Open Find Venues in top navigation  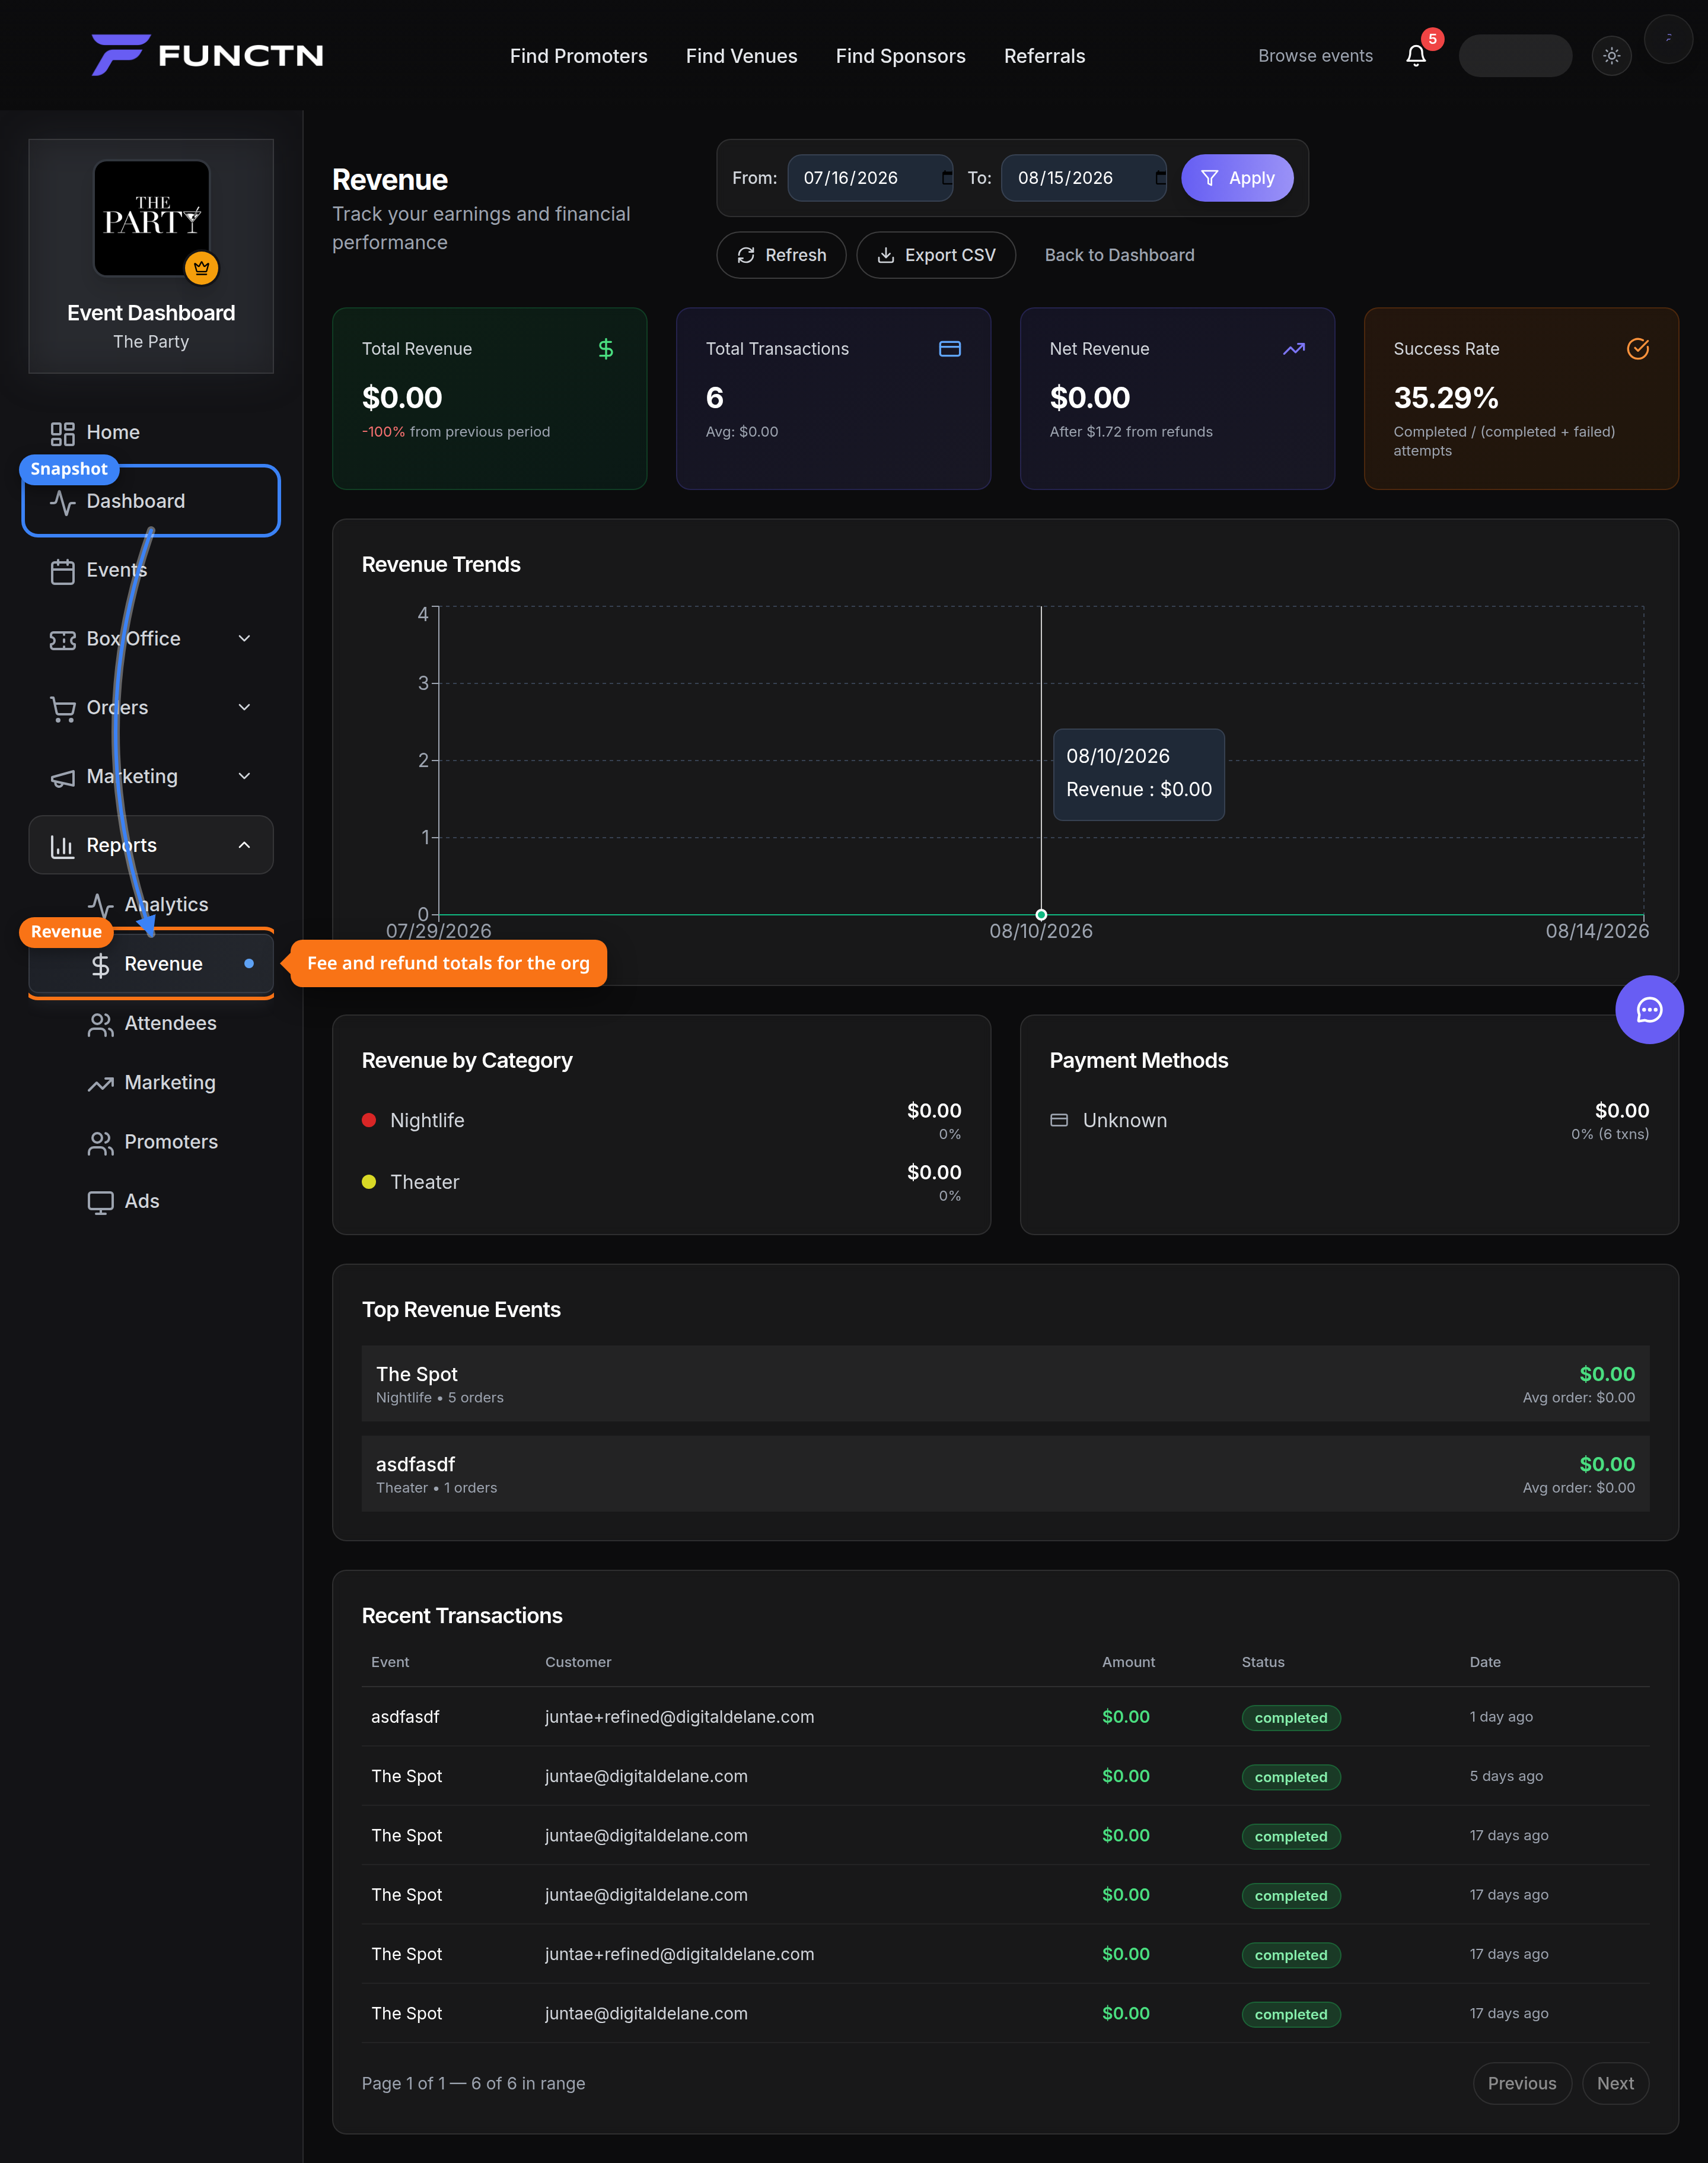click(741, 56)
